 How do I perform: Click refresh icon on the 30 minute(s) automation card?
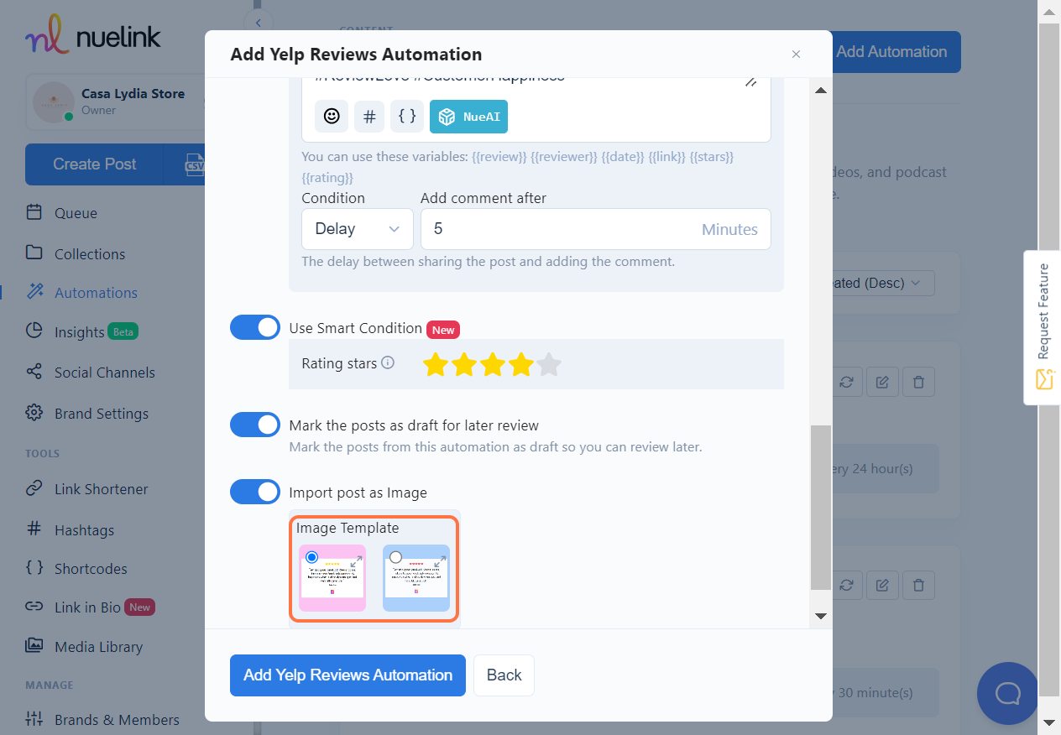pos(846,585)
